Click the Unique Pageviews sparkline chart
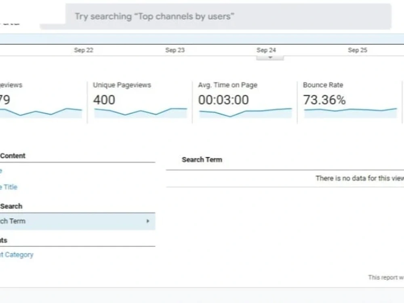Image resolution: width=404 pixels, height=303 pixels. coord(141,113)
